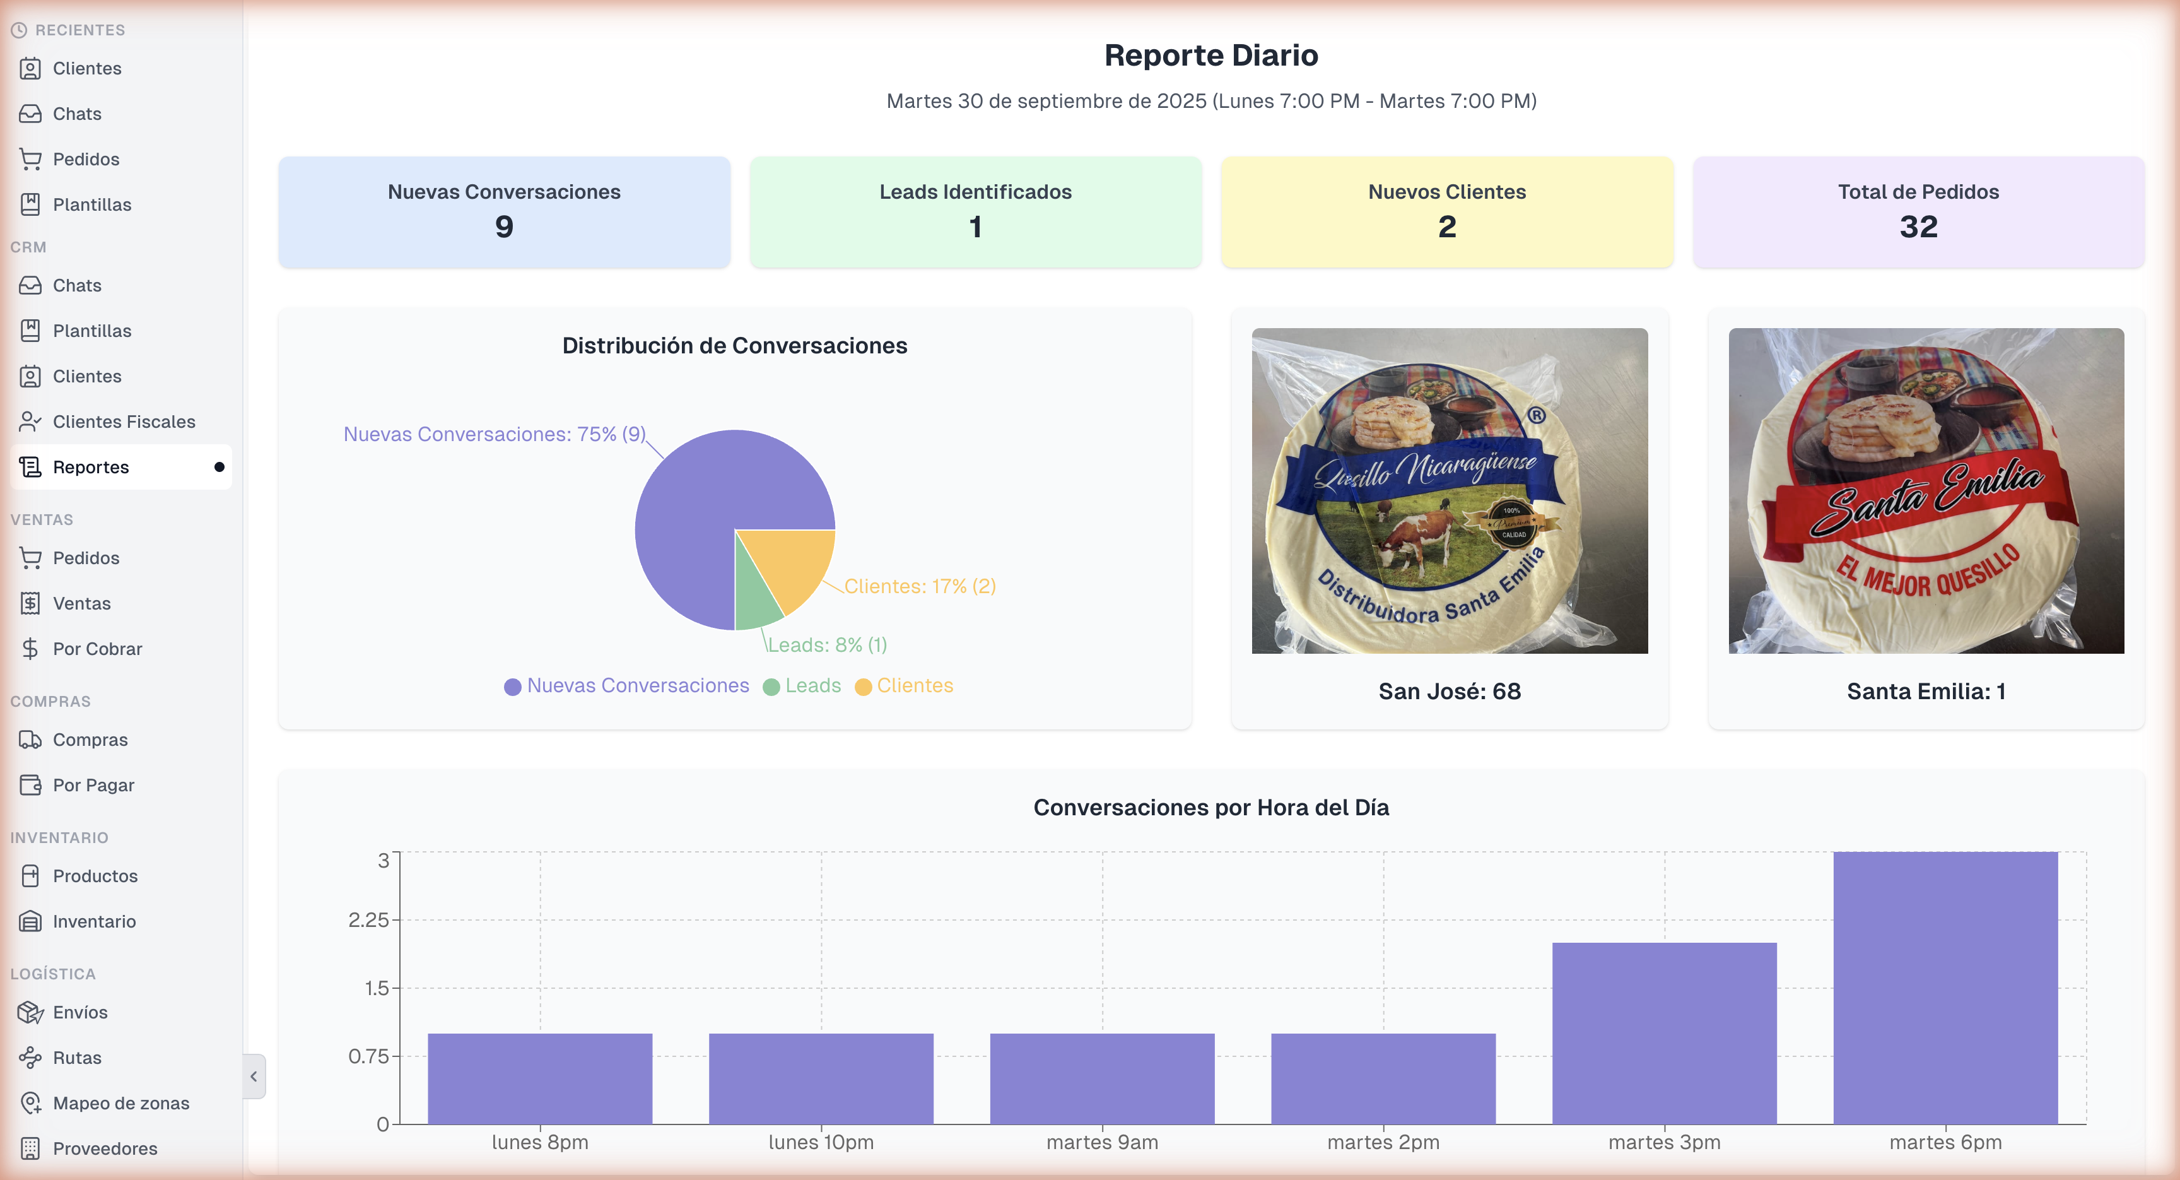Click the Mapeo de zonas icon
Viewport: 2180px width, 1180px height.
coord(30,1103)
